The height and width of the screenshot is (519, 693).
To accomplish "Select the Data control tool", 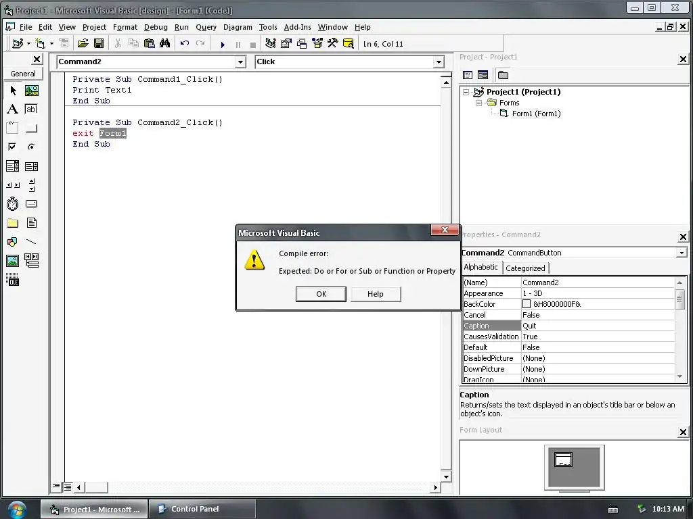I will (31, 261).
